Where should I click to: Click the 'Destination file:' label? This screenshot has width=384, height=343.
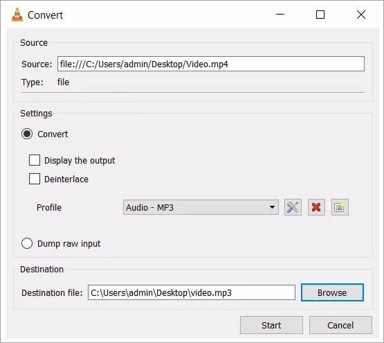[x=52, y=292]
